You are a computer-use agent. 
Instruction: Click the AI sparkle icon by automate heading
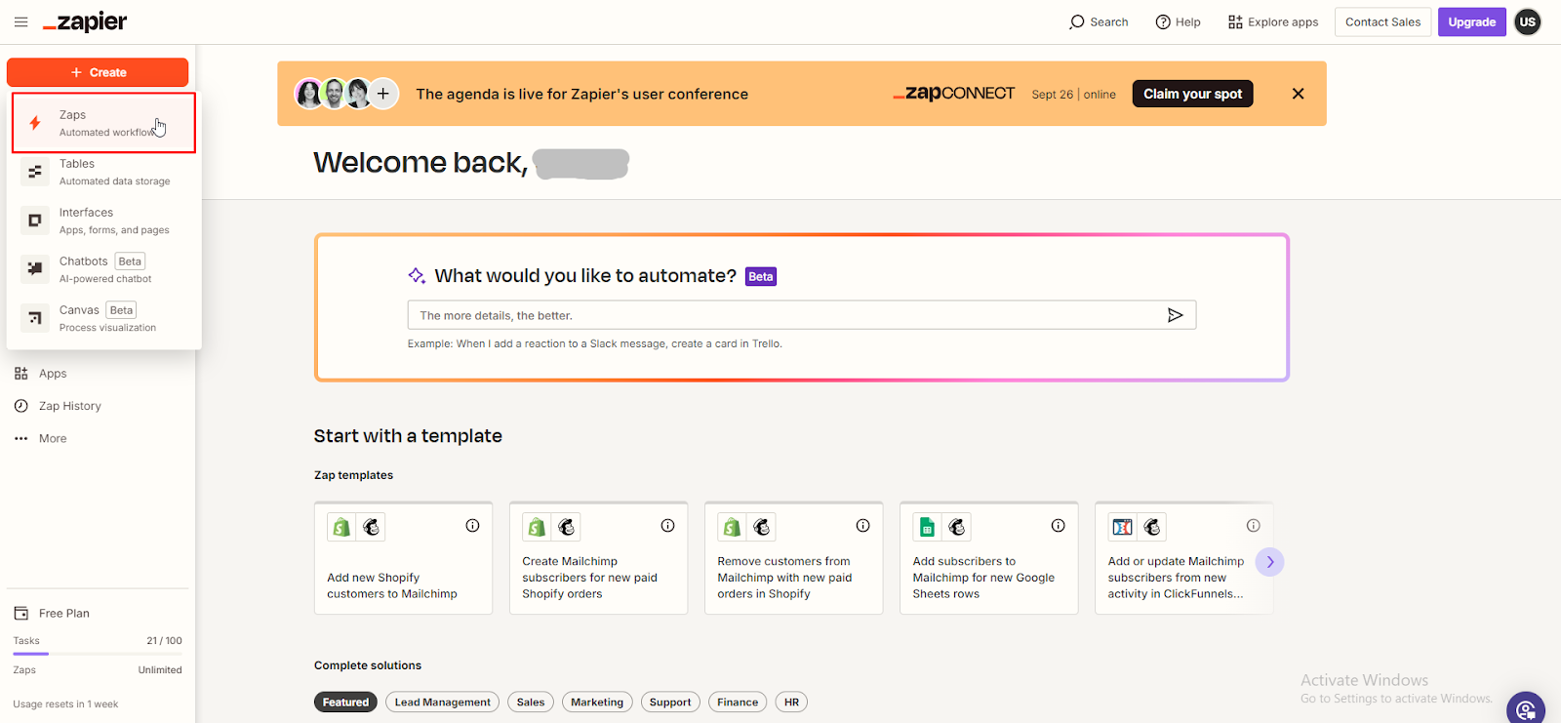coord(417,276)
